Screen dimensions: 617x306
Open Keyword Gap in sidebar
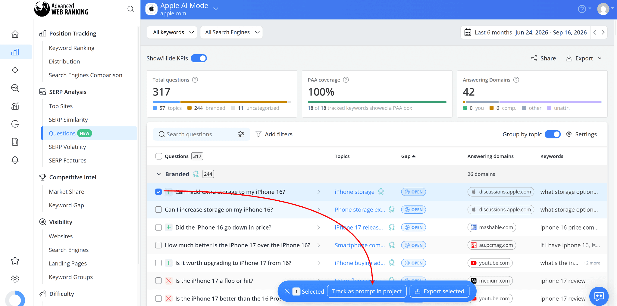pyautogui.click(x=67, y=205)
